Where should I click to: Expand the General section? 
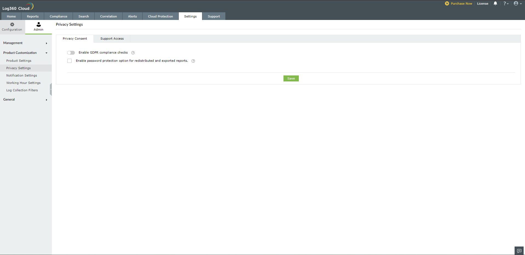point(26,100)
